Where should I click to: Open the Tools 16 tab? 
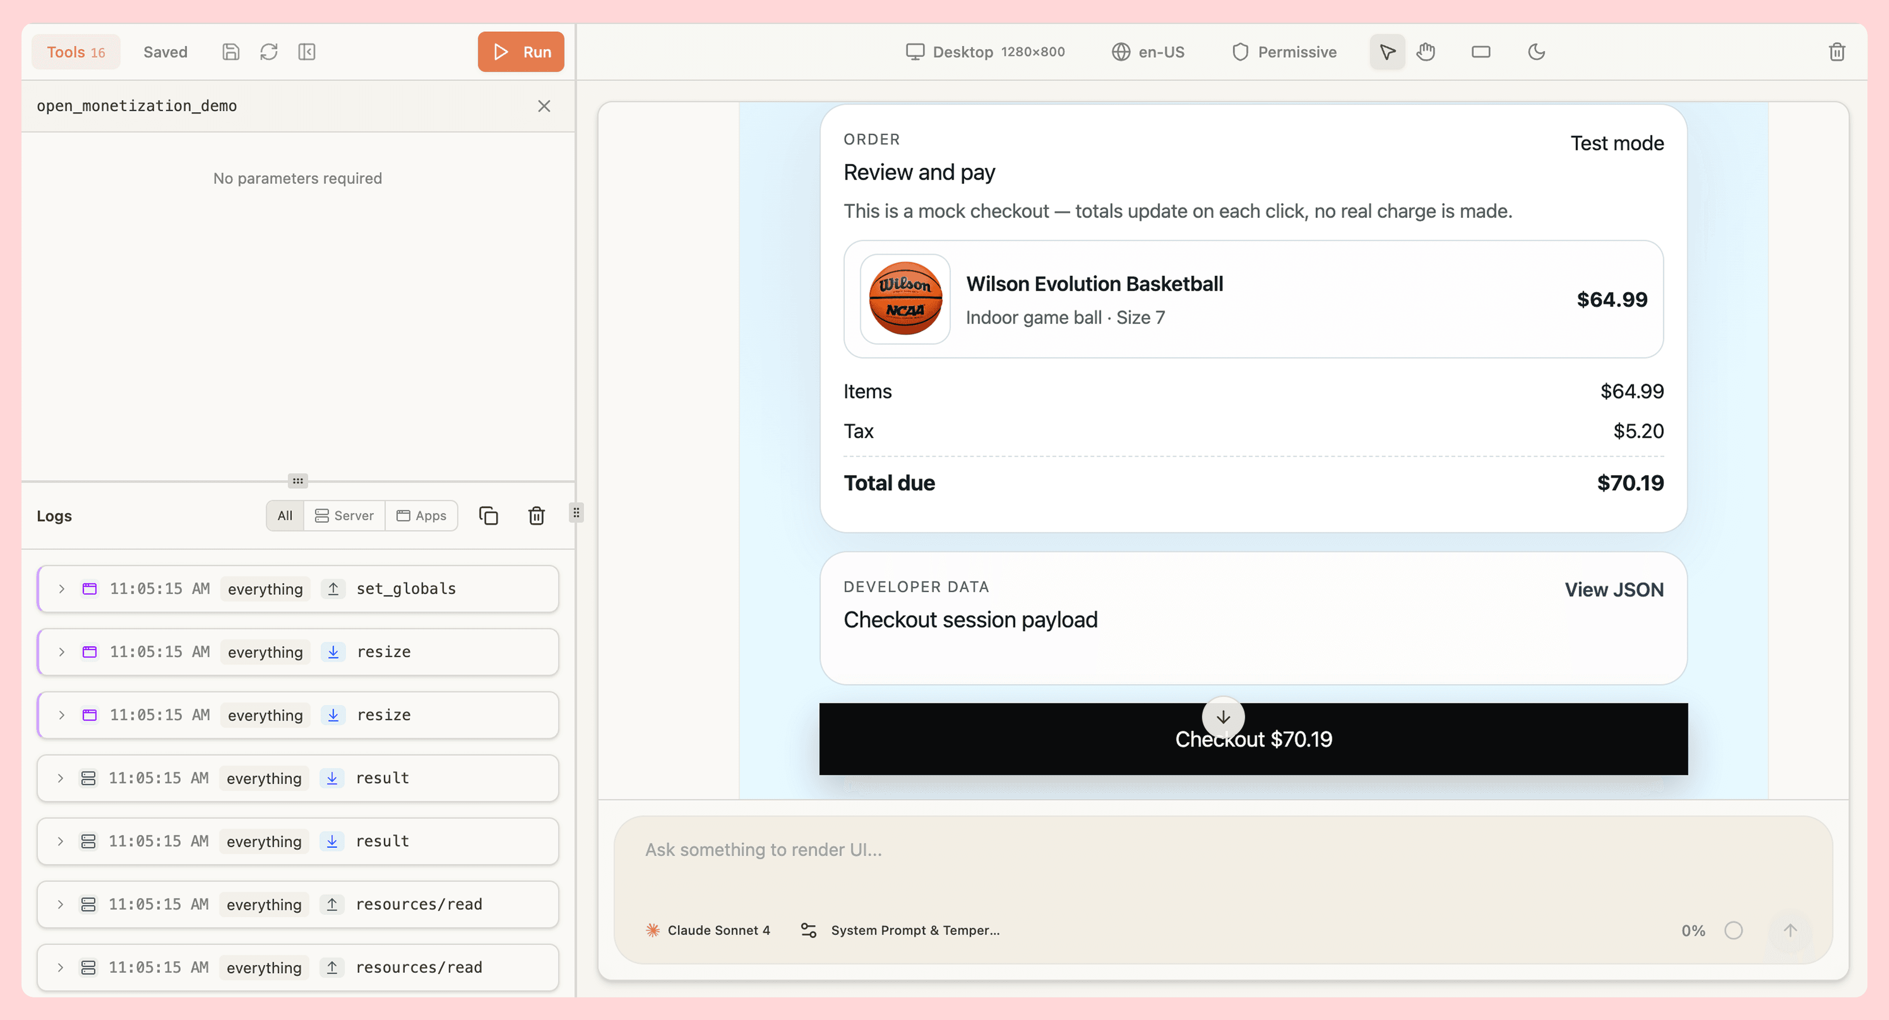[76, 51]
